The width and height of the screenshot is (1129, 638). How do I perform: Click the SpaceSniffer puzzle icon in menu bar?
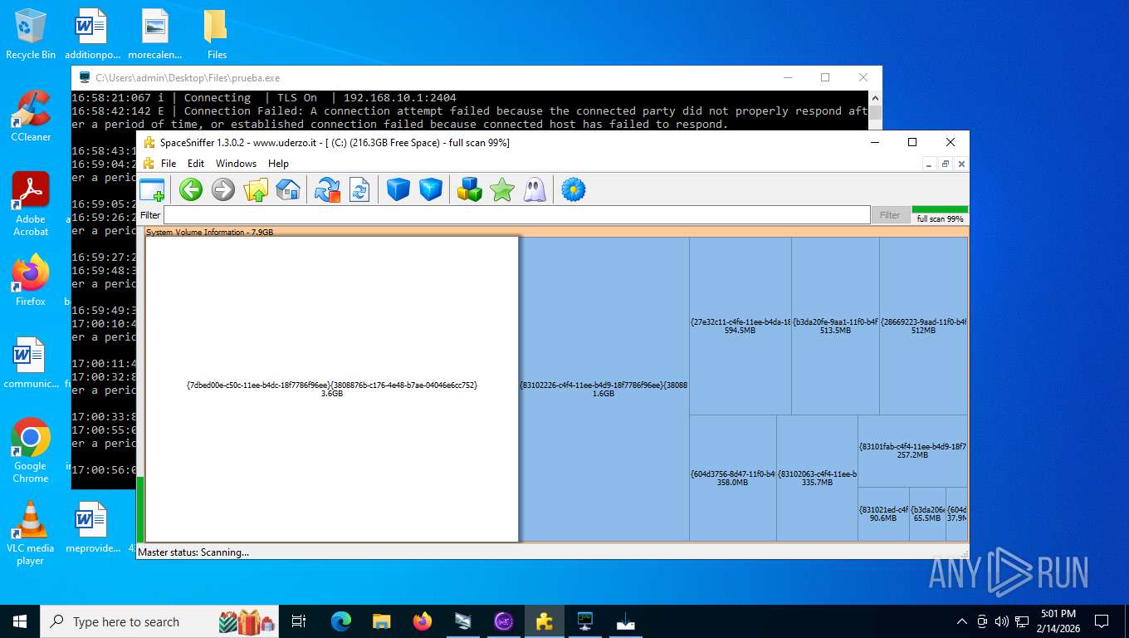coord(149,164)
